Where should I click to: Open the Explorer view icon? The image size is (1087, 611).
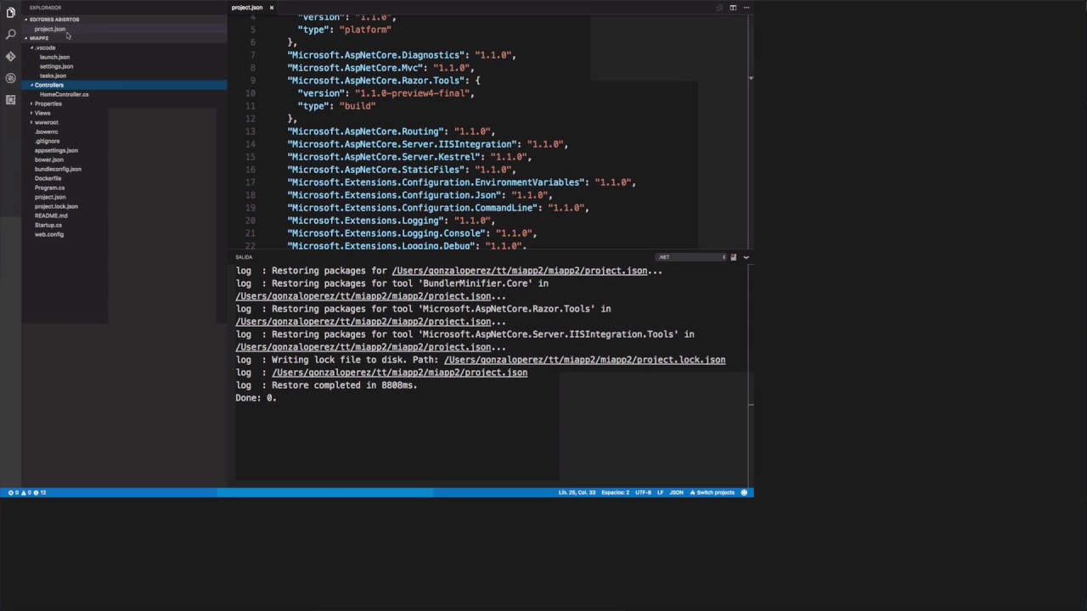coord(10,13)
